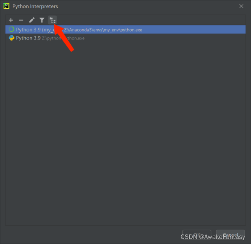
Task: Dismiss dialog with Cancel button
Action: [x=230, y=235]
